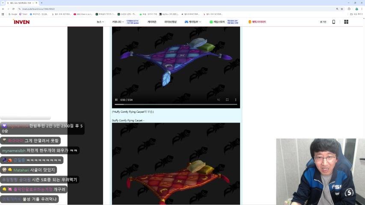365x205 pixels.
Task: Open the CHZZK VOD bookmark
Action: (x=127, y=14)
